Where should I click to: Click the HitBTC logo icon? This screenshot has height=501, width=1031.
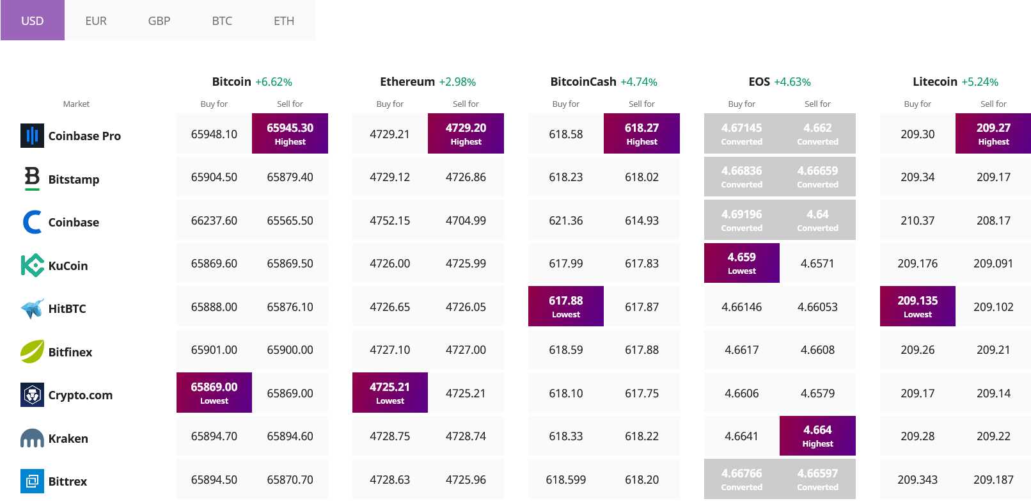[32, 308]
